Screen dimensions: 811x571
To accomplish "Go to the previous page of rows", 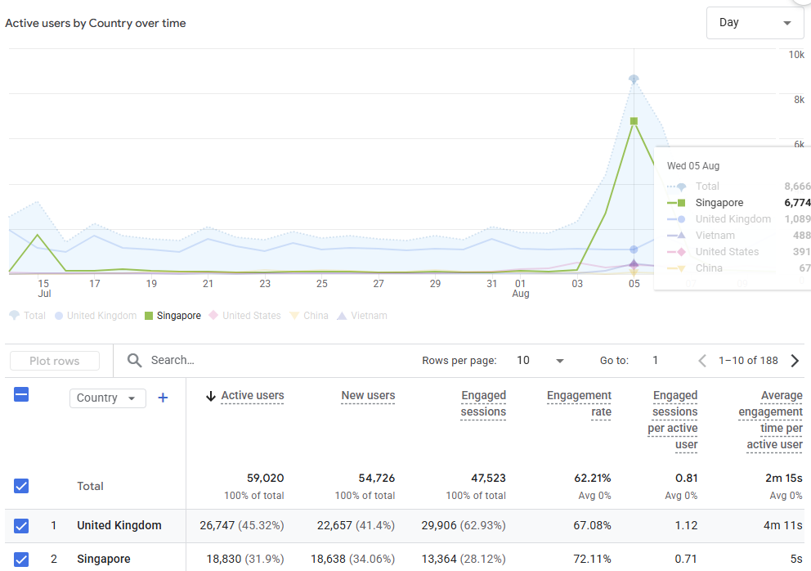I will pyautogui.click(x=702, y=360).
